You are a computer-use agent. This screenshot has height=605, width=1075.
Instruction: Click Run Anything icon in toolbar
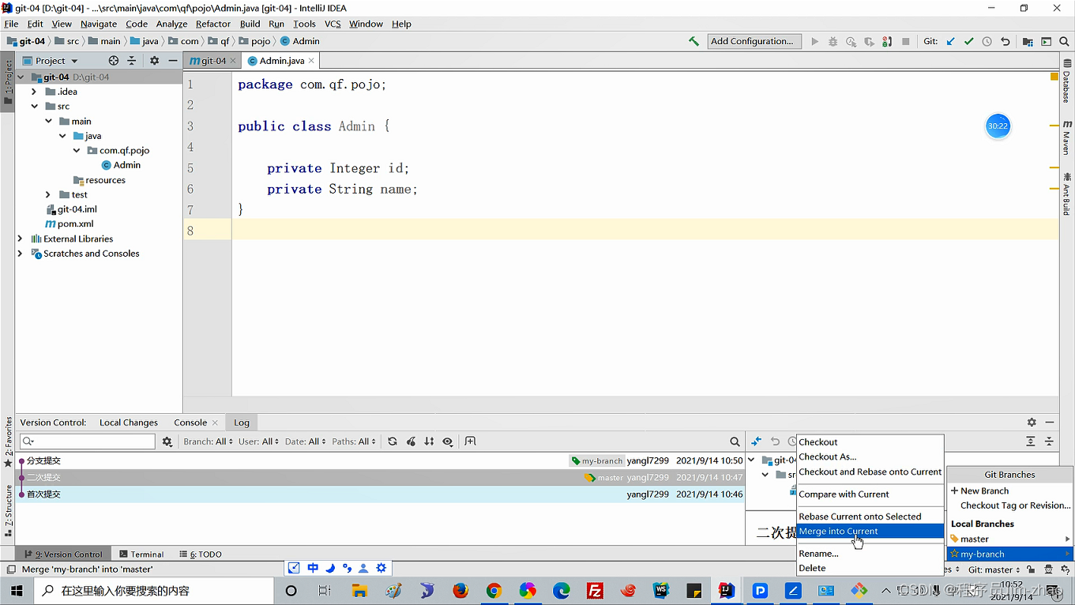(x=1046, y=41)
